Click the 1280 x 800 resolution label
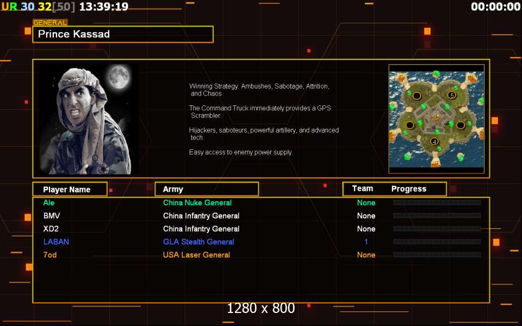The width and height of the screenshot is (522, 326). [x=260, y=308]
